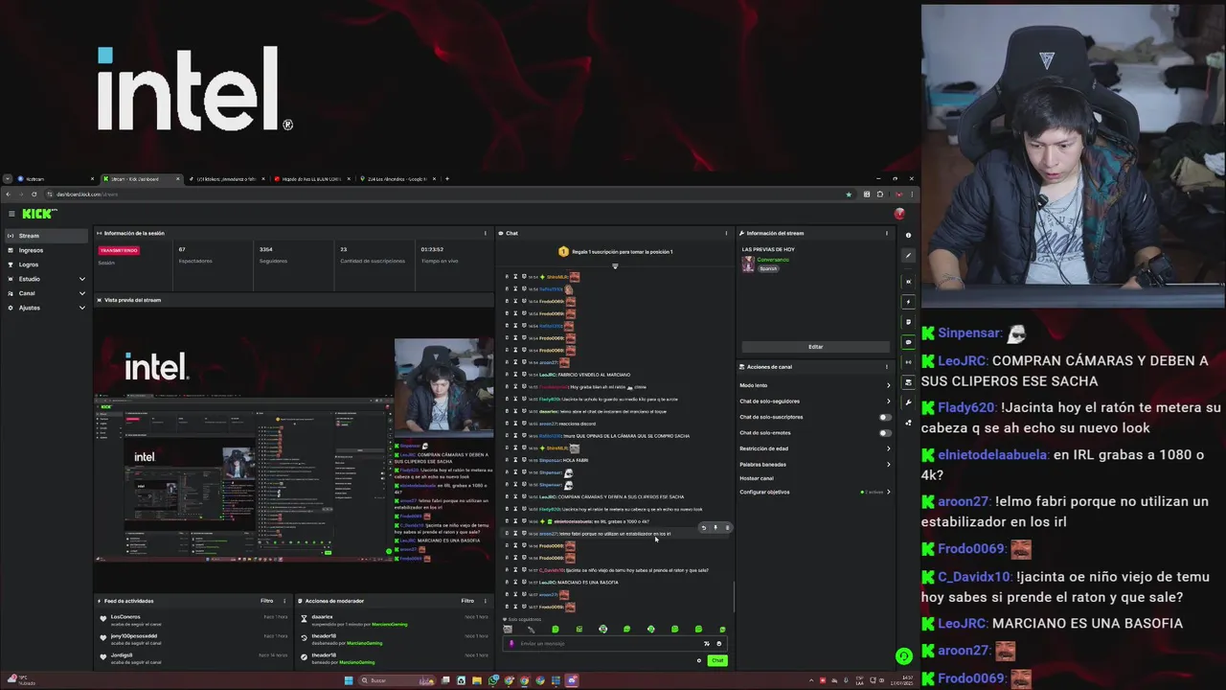Screen dimensions: 1226x690
Task: Click the info icon in right toolbar
Action: click(909, 235)
